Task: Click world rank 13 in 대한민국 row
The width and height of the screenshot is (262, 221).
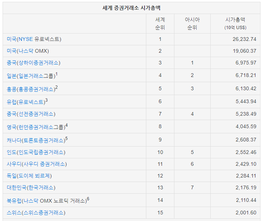Action: [160, 188]
